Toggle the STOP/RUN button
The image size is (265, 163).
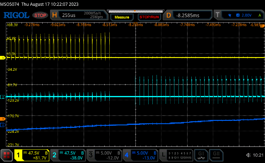click(149, 17)
